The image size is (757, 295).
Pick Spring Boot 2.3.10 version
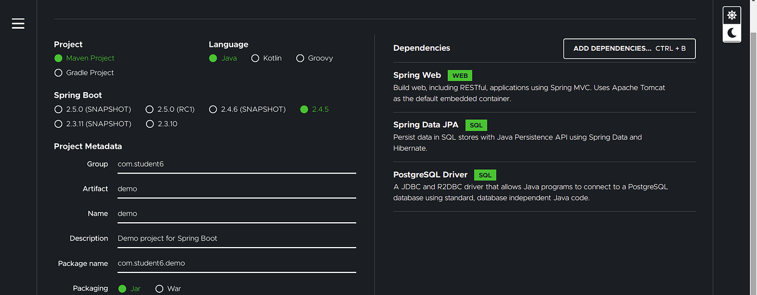click(x=162, y=124)
